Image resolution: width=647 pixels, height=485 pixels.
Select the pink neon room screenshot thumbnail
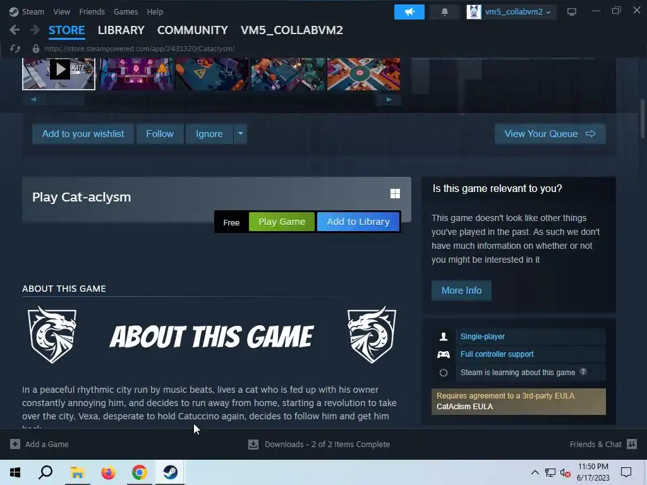click(x=136, y=73)
